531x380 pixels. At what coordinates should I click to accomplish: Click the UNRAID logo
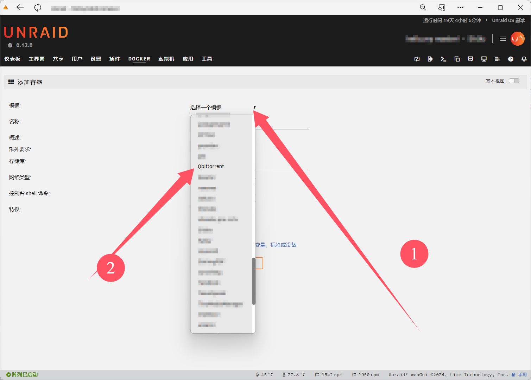point(36,33)
